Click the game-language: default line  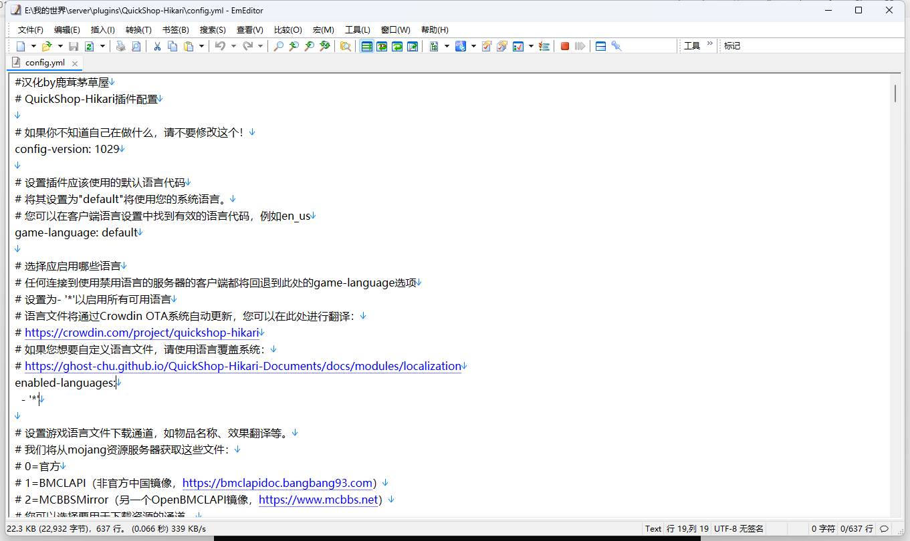76,232
